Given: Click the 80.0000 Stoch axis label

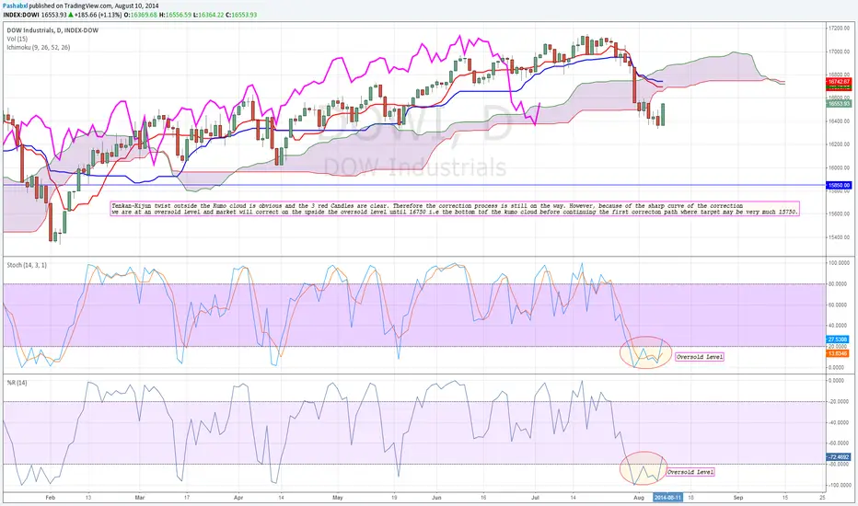Looking at the screenshot, I should coord(839,284).
